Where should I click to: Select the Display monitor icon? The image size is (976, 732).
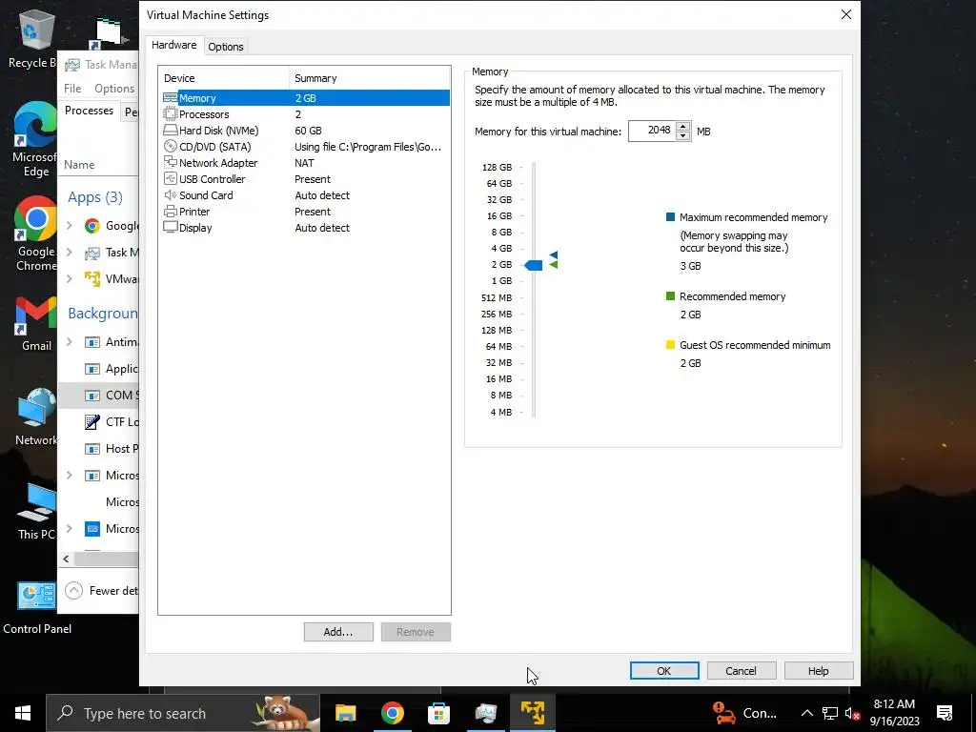(170, 227)
